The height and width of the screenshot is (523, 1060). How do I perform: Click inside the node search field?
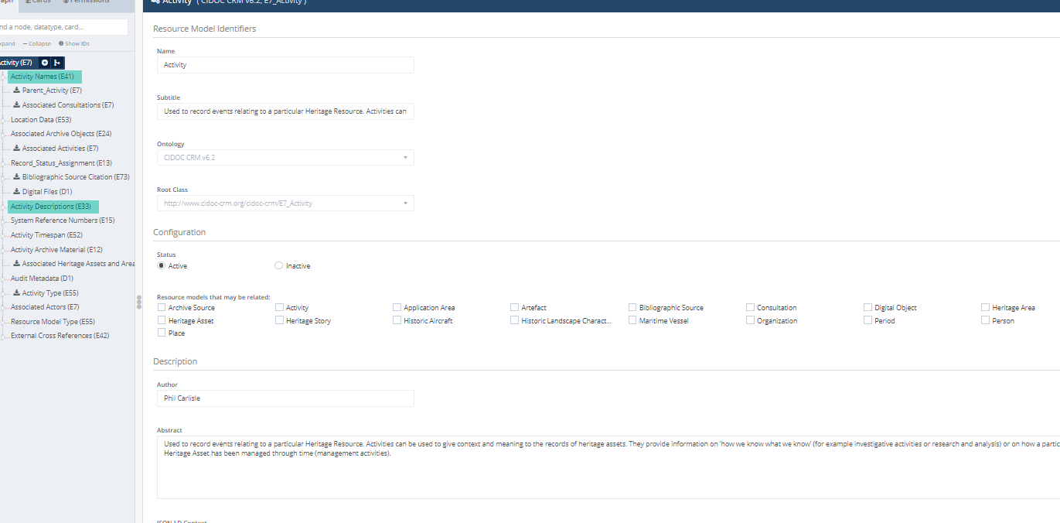(63, 26)
